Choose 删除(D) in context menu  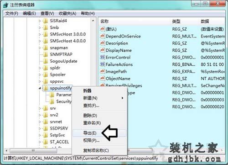99,116
